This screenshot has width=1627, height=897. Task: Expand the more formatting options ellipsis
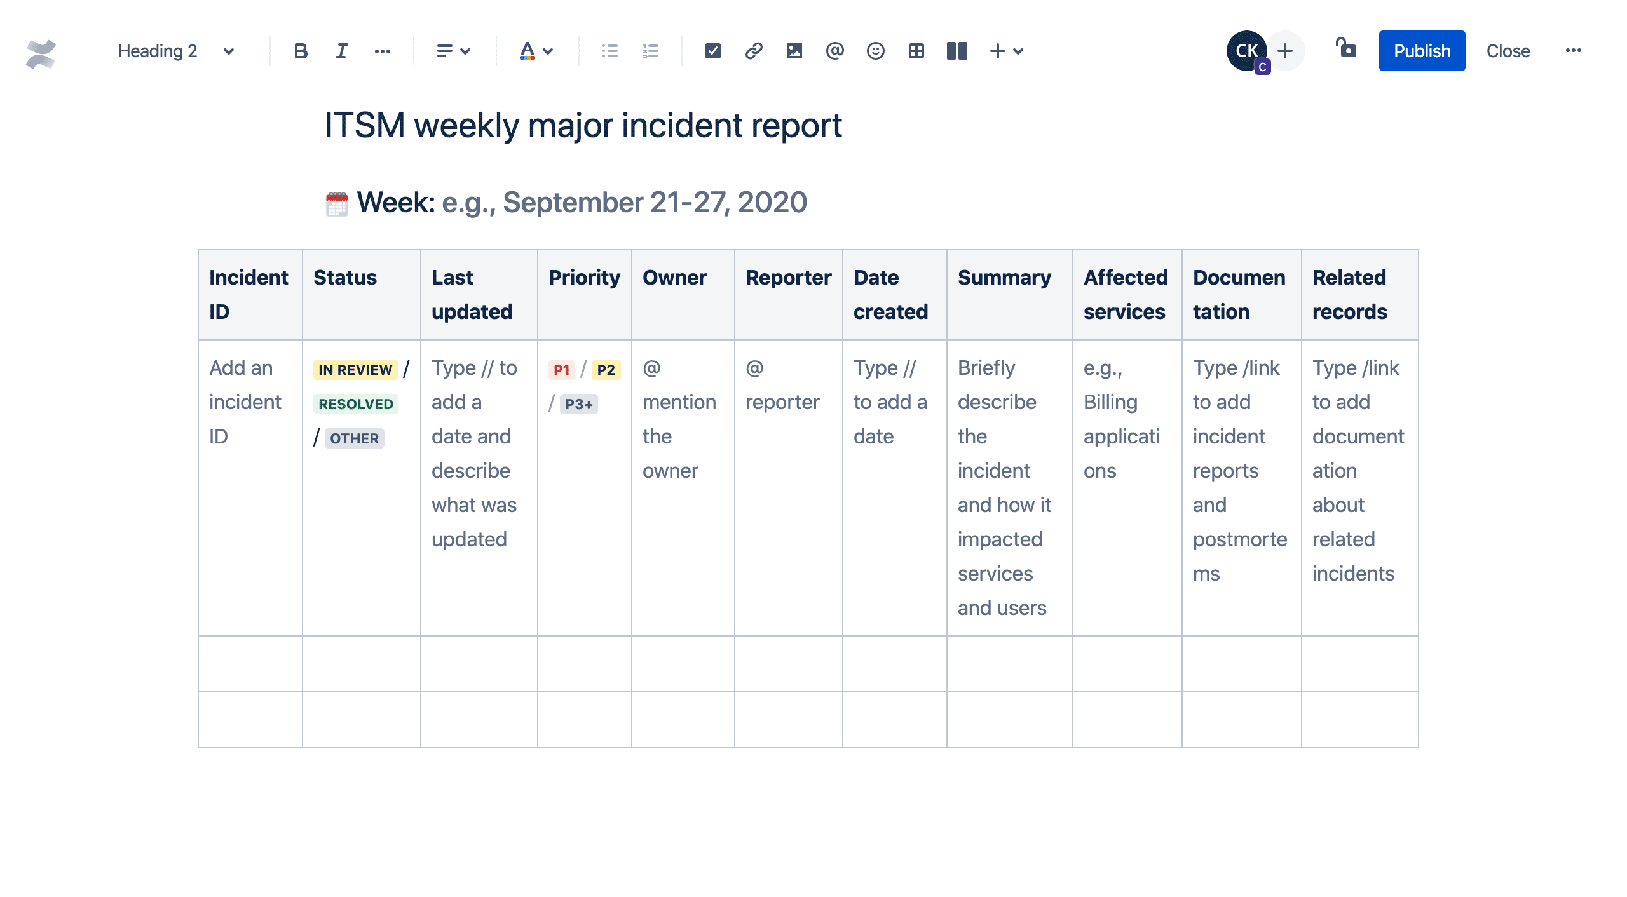pyautogui.click(x=385, y=50)
